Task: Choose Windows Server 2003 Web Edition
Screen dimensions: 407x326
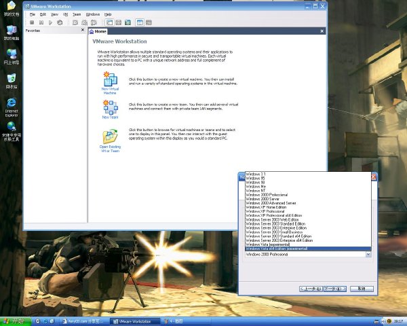Action: (308, 219)
